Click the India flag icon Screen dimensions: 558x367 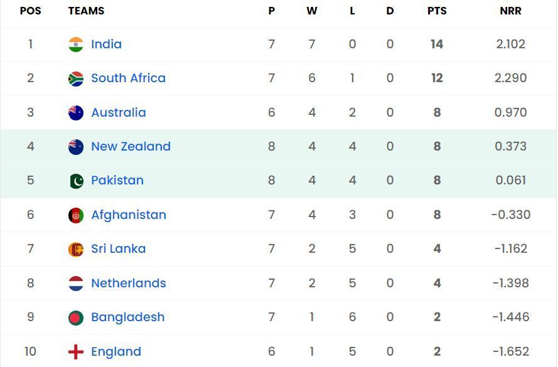point(75,44)
